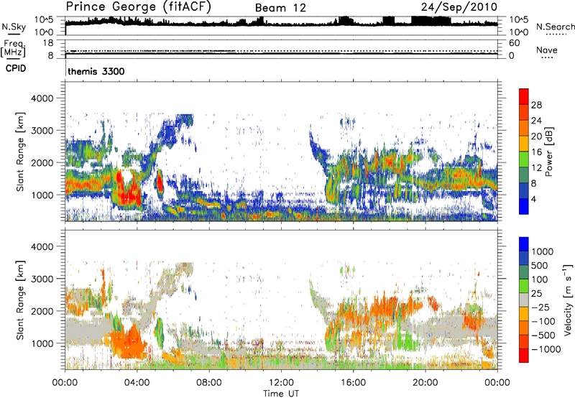The height and width of the screenshot is (398, 575).
Task: Click the '08:00' time axis label
Action: tap(209, 383)
